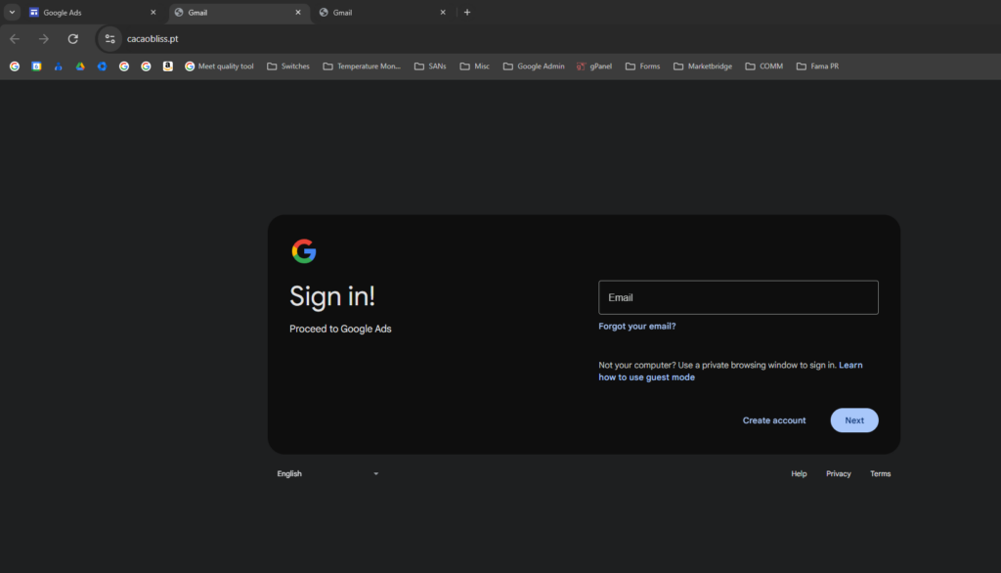Close the active Gmail tab
The width and height of the screenshot is (1001, 573).
(x=298, y=12)
